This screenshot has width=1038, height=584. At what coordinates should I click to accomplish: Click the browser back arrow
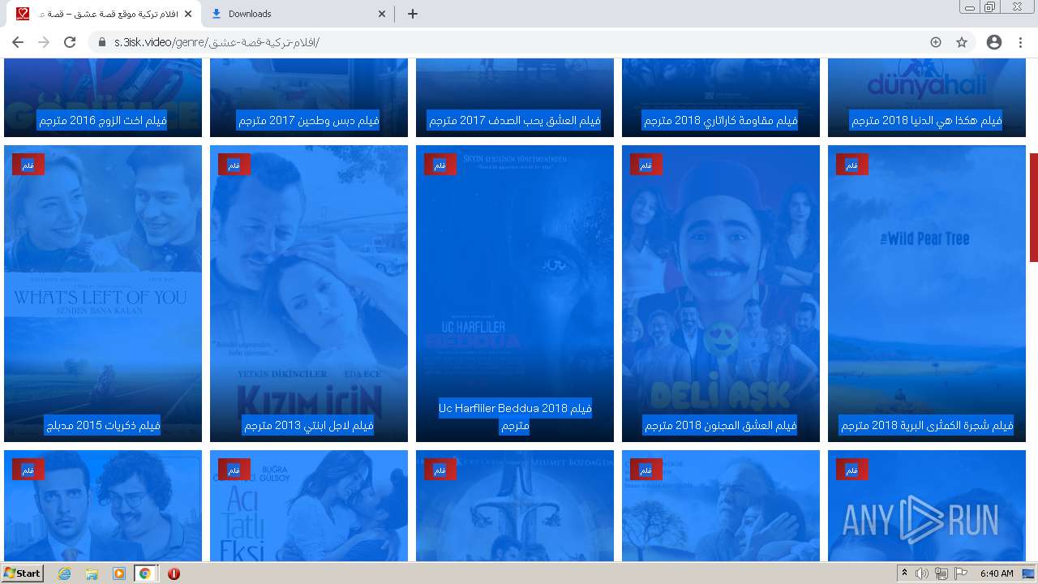(18, 42)
